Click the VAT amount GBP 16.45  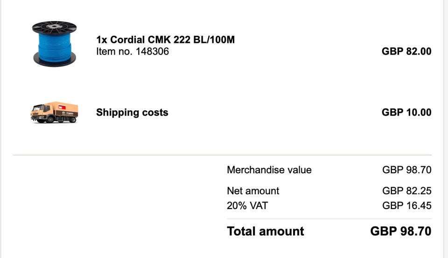point(407,205)
